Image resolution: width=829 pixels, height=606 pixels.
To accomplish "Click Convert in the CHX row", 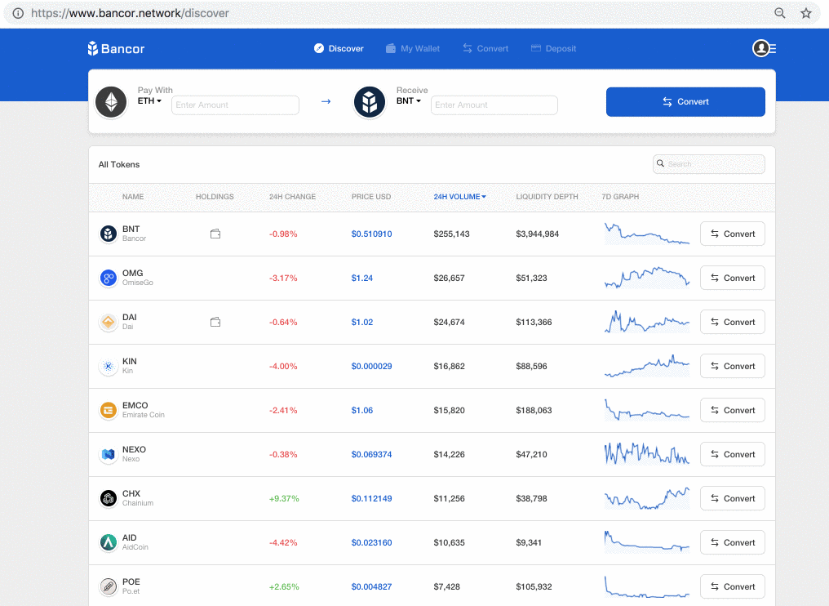I will [x=732, y=498].
